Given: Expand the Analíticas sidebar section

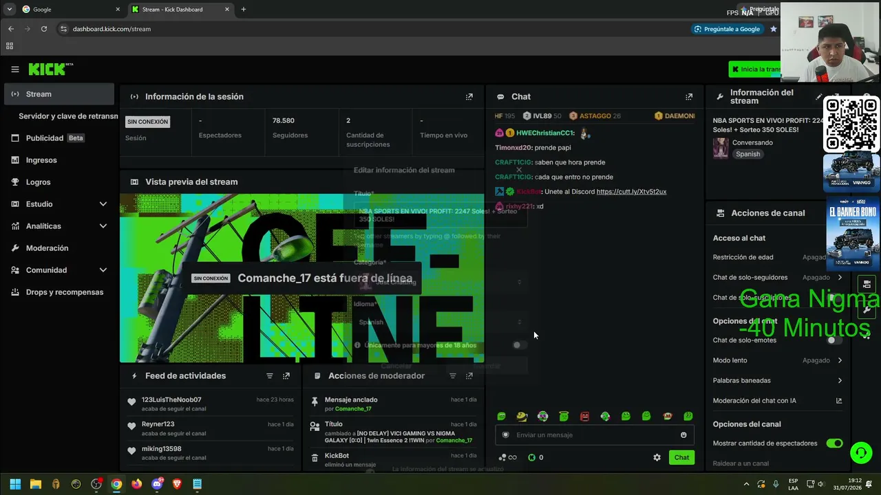Looking at the screenshot, I should (x=103, y=226).
